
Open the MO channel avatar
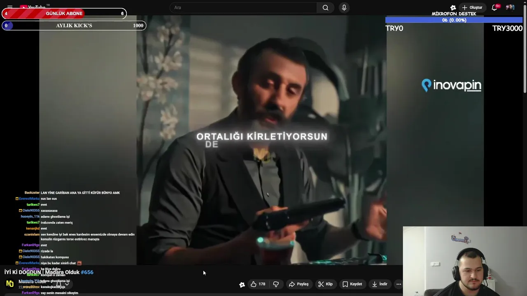10,284
